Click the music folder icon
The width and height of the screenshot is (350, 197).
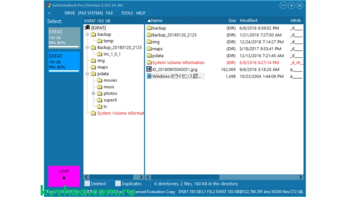[x=99, y=87]
